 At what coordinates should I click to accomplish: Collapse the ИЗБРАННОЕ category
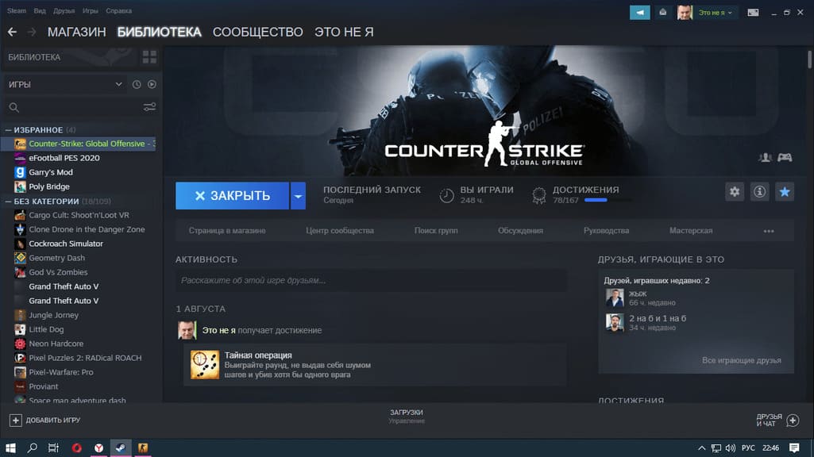(x=8, y=129)
